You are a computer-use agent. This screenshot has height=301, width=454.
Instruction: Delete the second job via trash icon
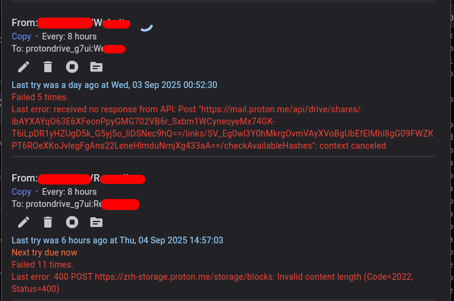(48, 222)
